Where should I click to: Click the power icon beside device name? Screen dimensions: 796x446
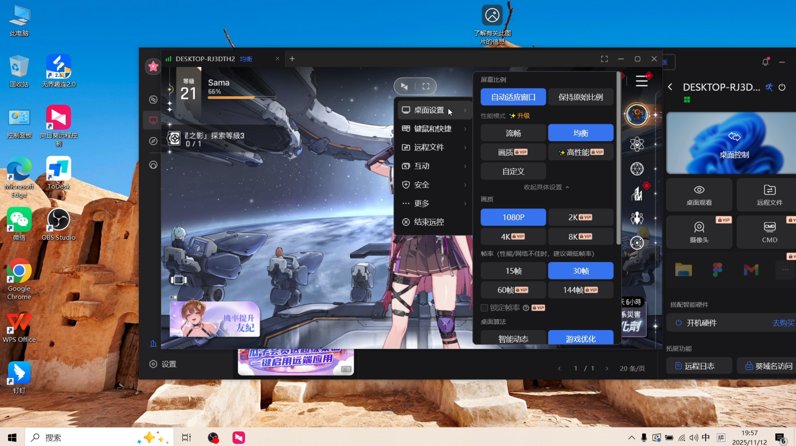[782, 87]
